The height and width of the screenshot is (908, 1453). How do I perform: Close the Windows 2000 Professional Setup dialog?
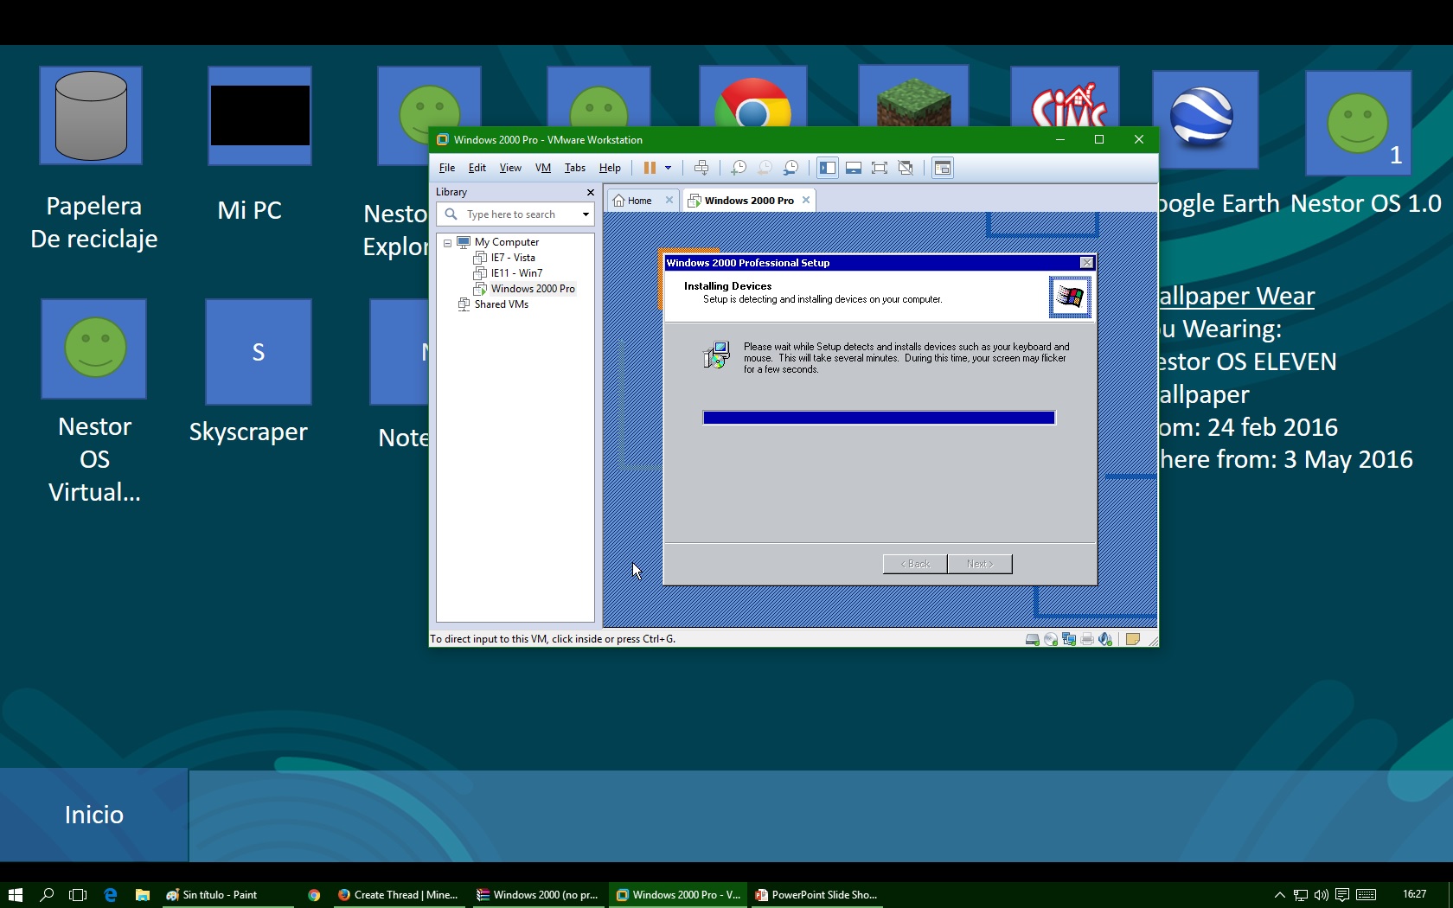tap(1086, 263)
